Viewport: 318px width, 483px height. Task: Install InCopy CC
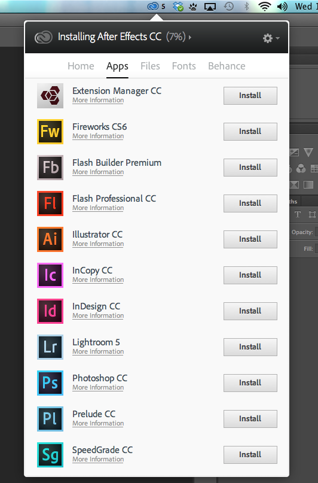pyautogui.click(x=250, y=275)
